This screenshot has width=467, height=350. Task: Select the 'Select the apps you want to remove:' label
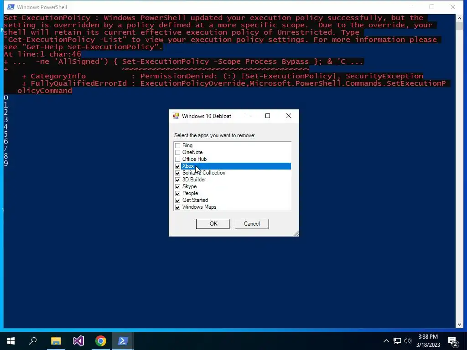214,135
